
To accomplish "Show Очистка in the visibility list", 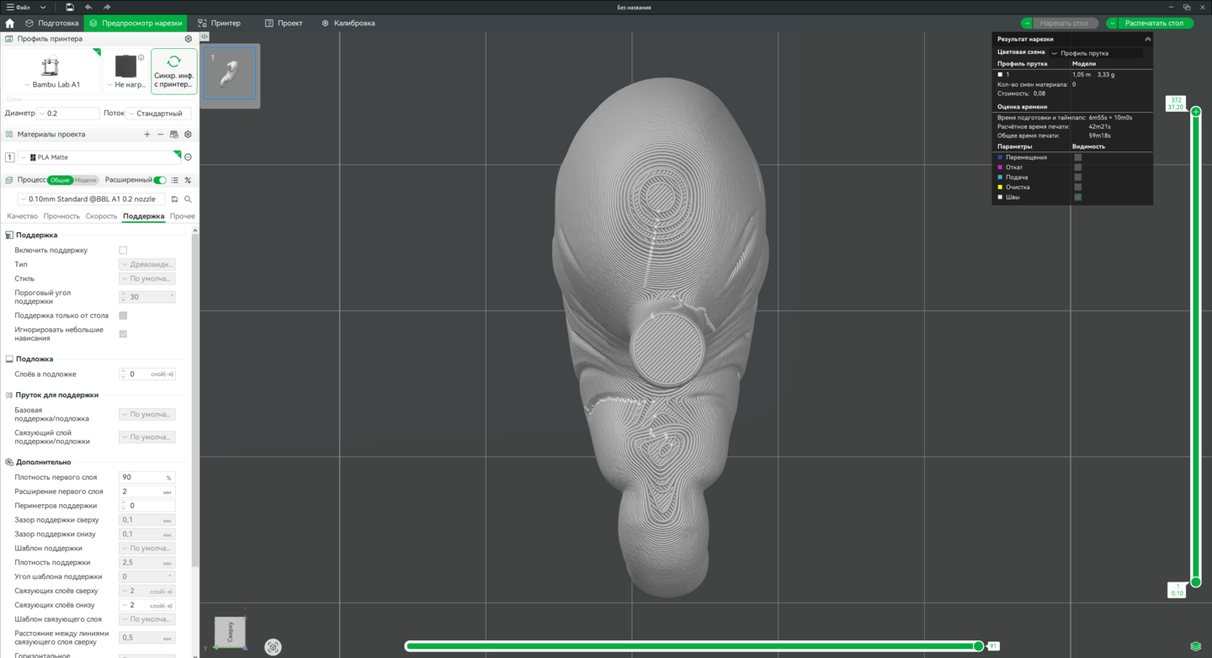I will [x=1077, y=187].
